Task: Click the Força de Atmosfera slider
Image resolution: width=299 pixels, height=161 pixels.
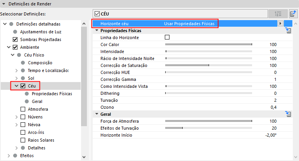Action: coord(209,121)
